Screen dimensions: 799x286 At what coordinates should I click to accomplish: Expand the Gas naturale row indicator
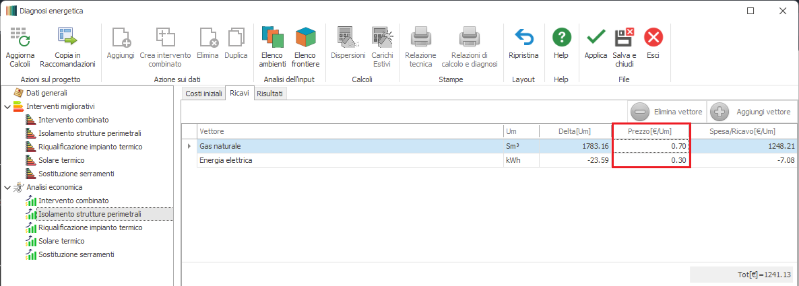pyautogui.click(x=189, y=146)
